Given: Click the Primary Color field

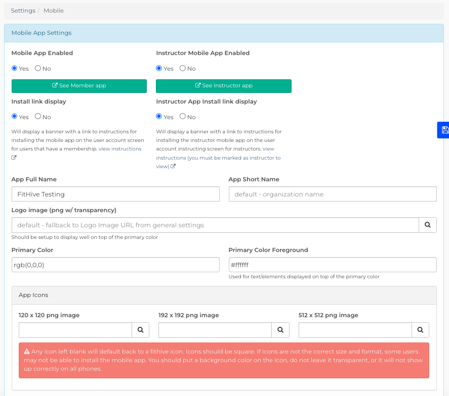Looking at the screenshot, I should tap(115, 265).
